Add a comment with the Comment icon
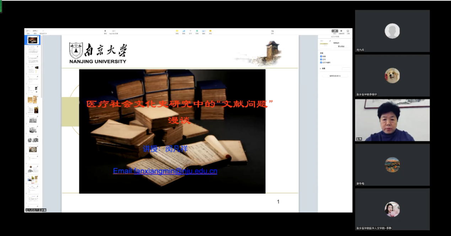451x236 pixels. tap(210, 31)
